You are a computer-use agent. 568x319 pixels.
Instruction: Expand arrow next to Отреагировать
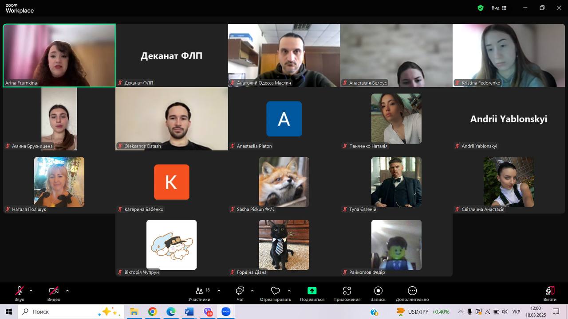289,291
